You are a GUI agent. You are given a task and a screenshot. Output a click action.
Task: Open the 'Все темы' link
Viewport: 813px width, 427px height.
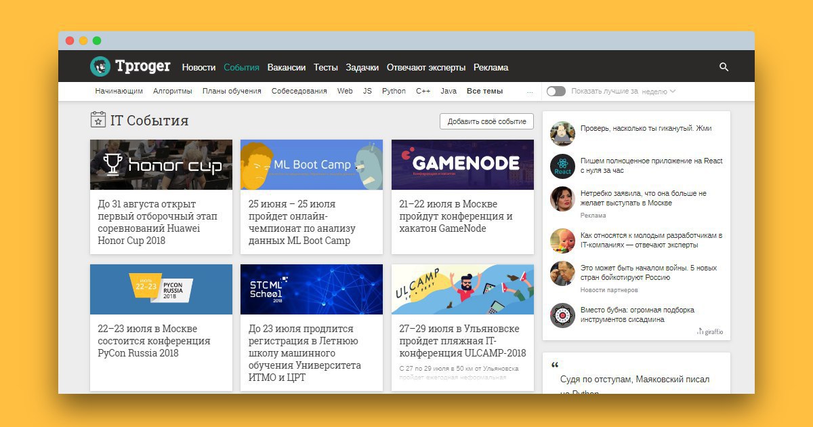pos(484,91)
